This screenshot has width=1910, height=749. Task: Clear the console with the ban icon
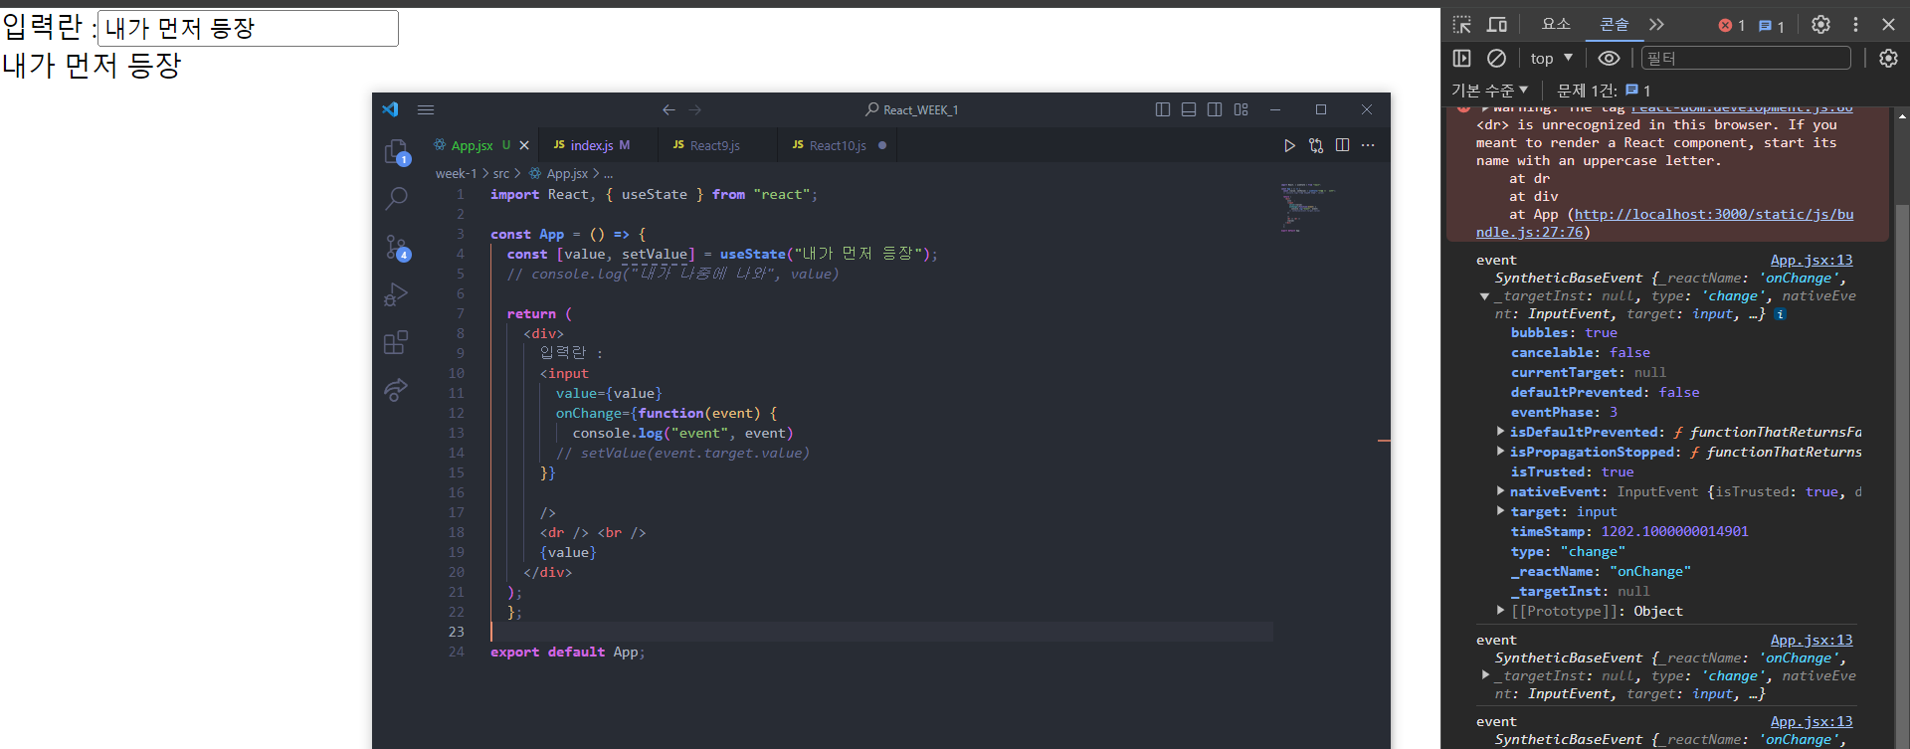click(x=1496, y=59)
